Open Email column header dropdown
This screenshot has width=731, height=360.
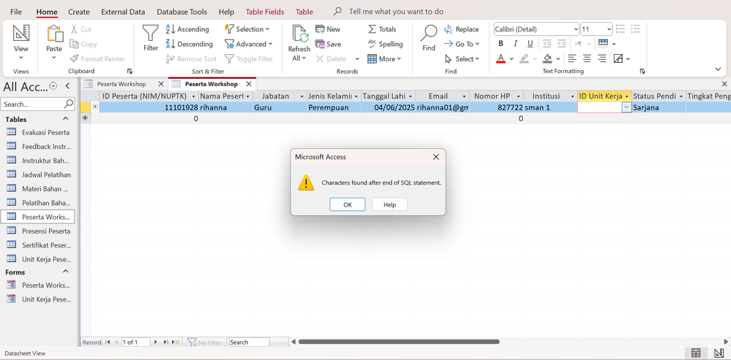(465, 96)
